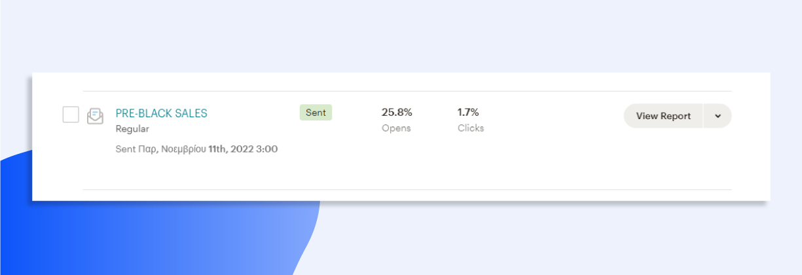
Task: Click the email campaign envelope icon
Action: click(x=96, y=116)
